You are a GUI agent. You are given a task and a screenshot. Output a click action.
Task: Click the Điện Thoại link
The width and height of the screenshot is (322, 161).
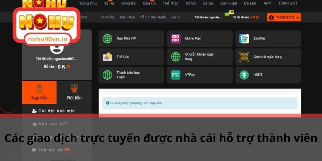[127, 17]
